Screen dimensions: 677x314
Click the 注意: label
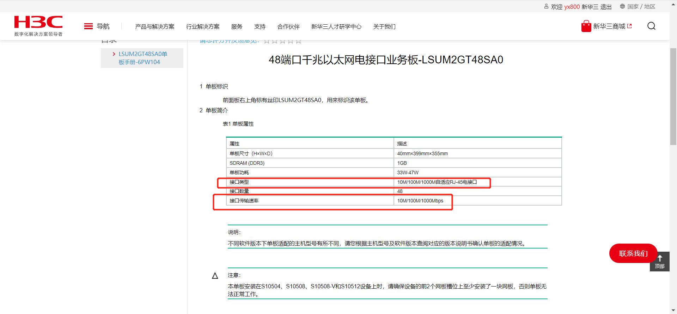234,275
